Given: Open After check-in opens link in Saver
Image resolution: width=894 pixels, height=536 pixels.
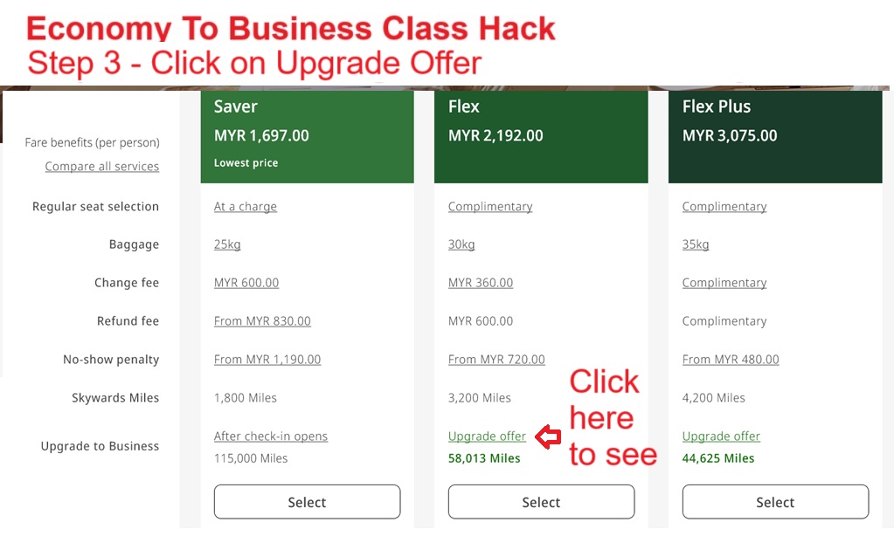Looking at the screenshot, I should click(x=271, y=436).
